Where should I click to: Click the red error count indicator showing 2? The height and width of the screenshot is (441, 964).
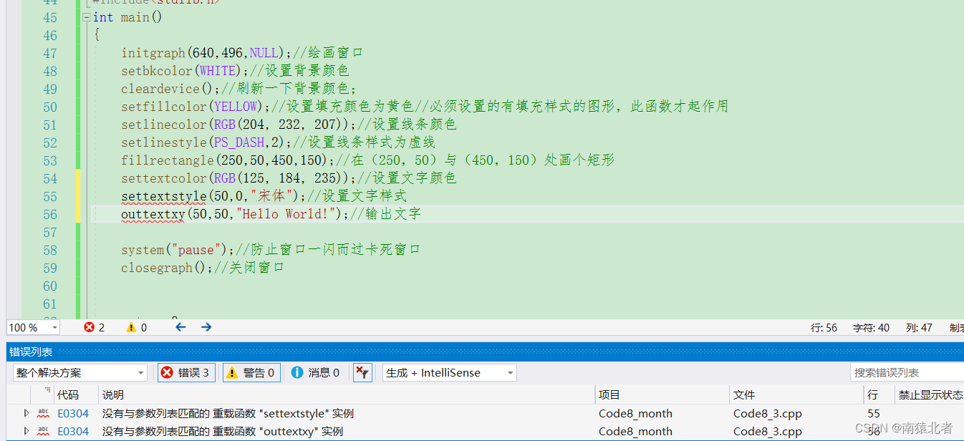[94, 327]
